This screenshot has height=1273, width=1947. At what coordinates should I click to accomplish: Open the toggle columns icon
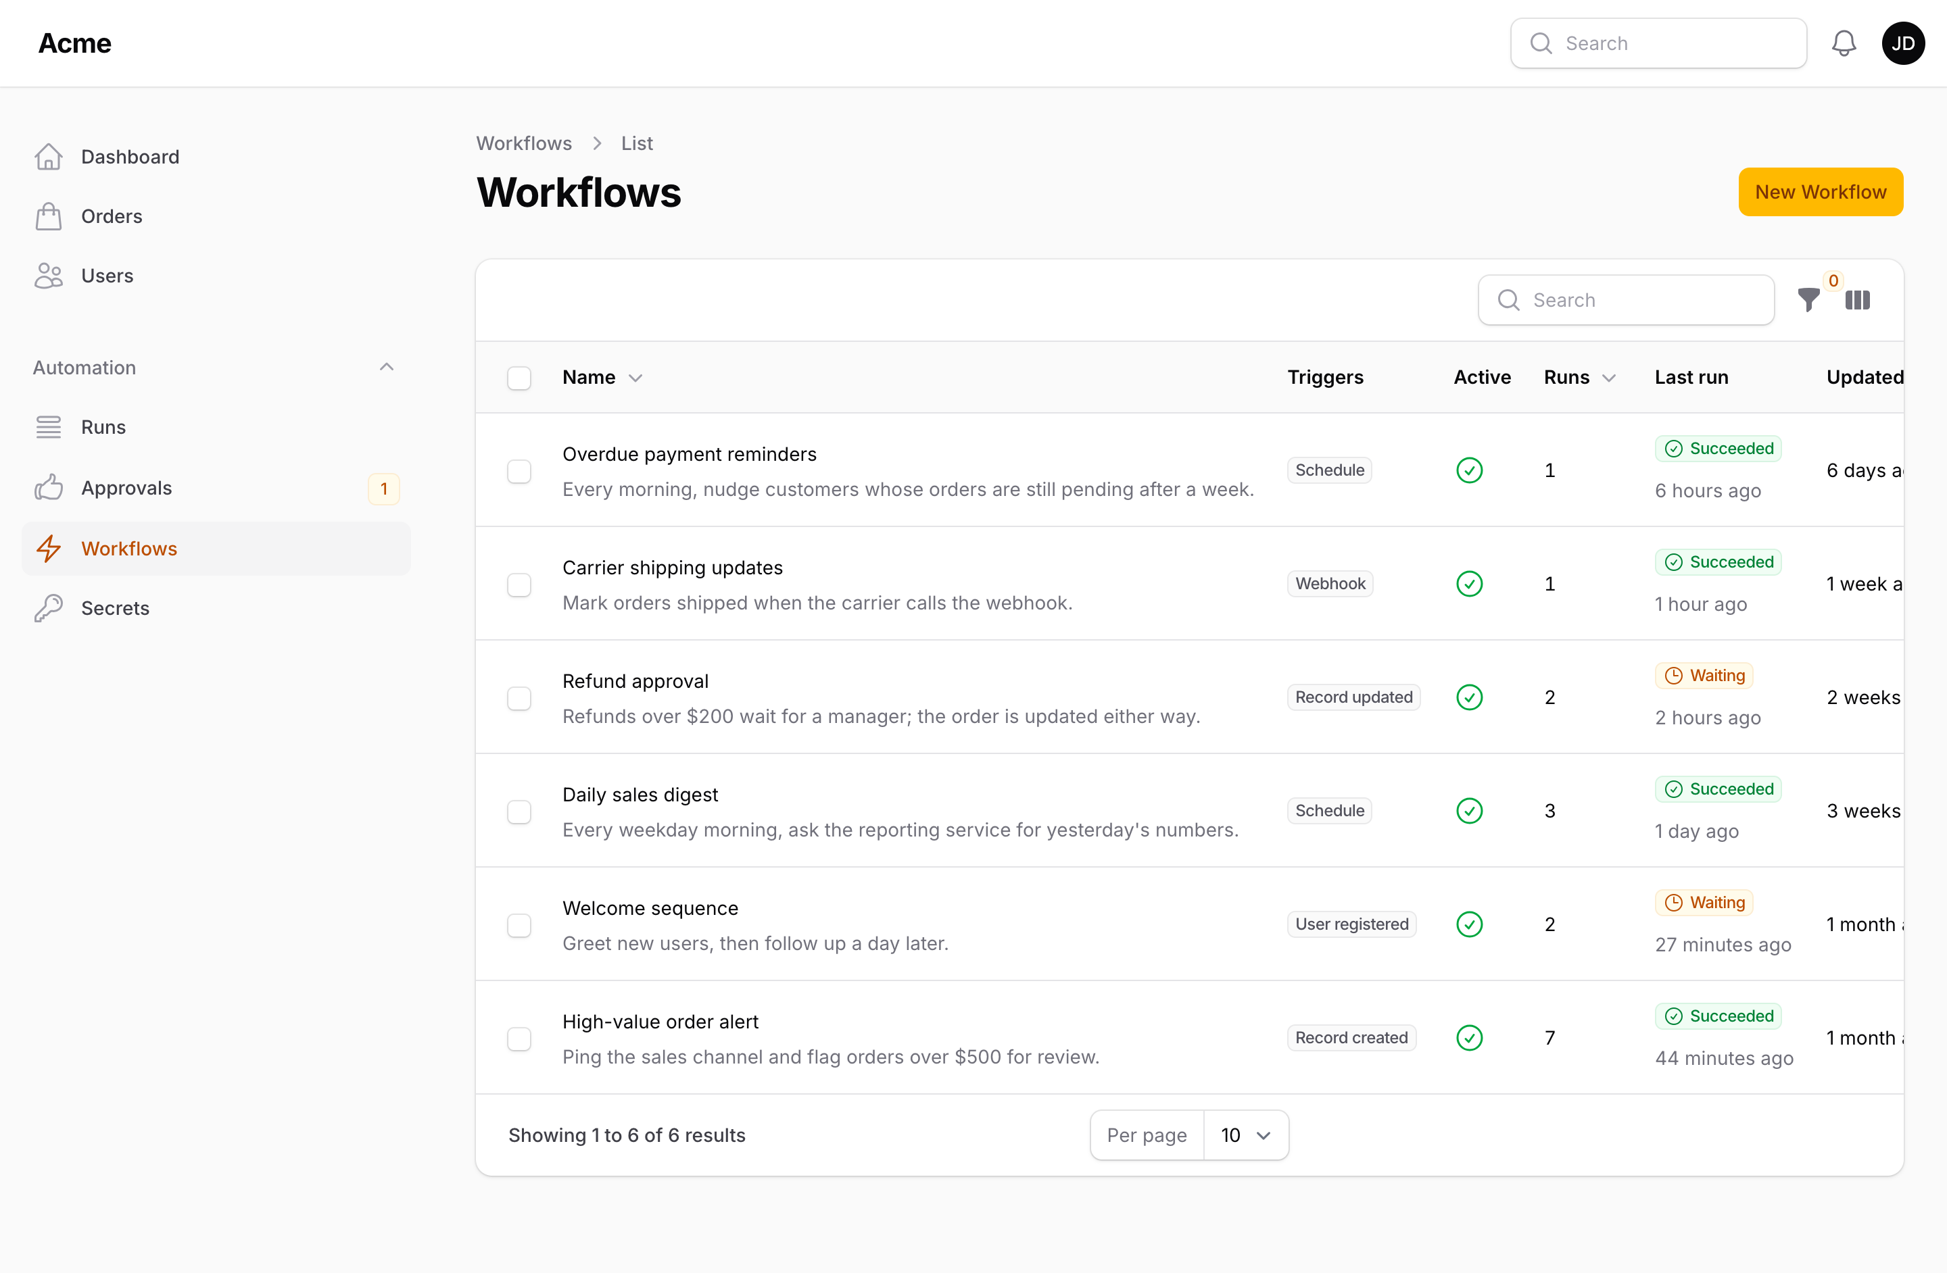1857,300
